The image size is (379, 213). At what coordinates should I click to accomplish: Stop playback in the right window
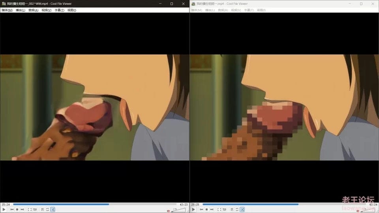[x=206, y=209]
